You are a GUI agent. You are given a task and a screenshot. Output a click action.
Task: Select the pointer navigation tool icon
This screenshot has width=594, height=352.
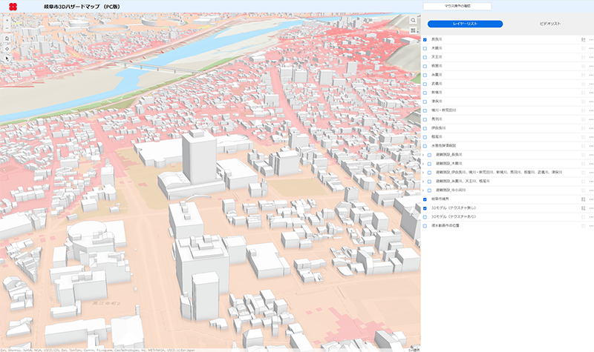[x=7, y=57]
